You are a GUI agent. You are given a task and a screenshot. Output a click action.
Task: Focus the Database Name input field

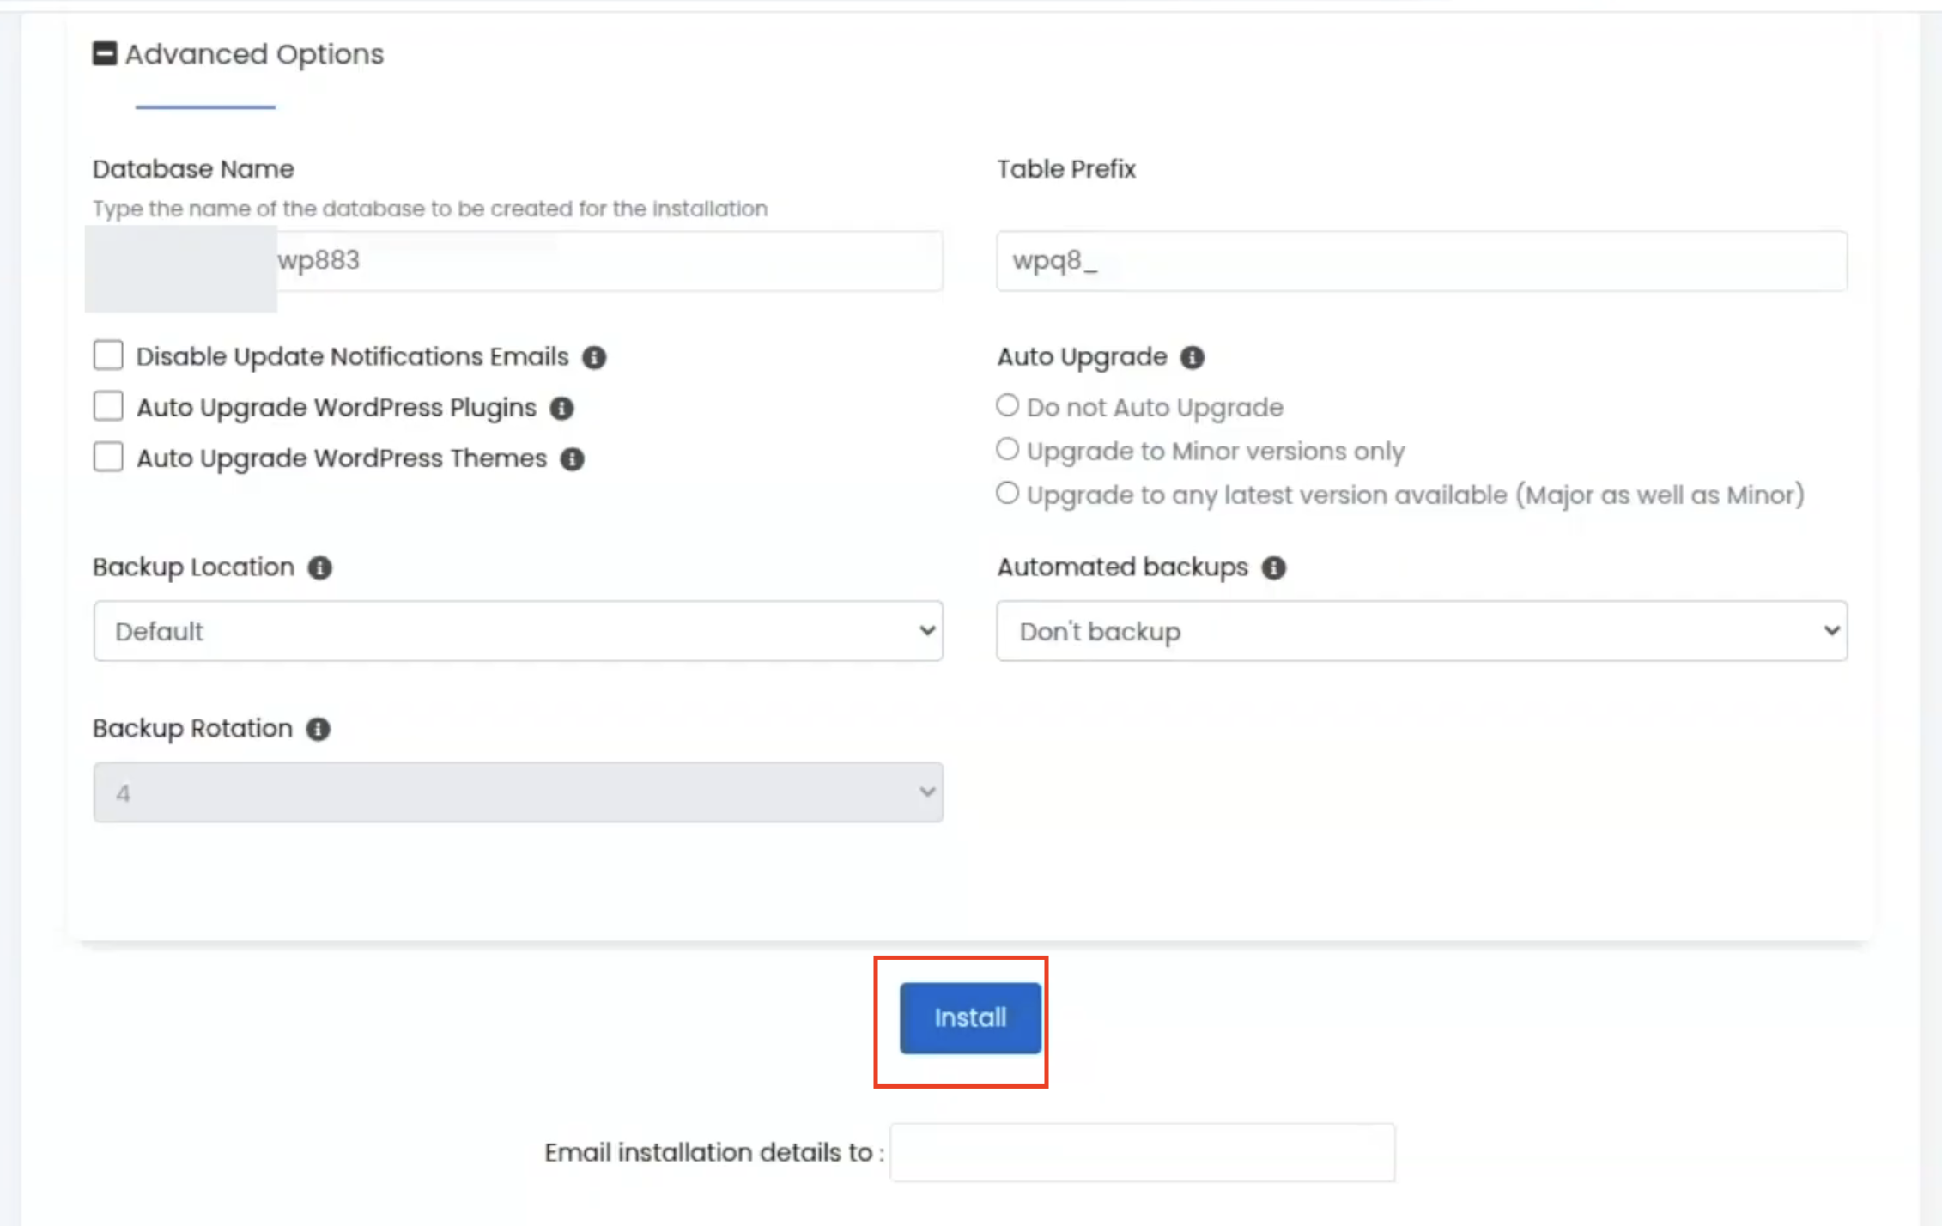click(x=610, y=260)
